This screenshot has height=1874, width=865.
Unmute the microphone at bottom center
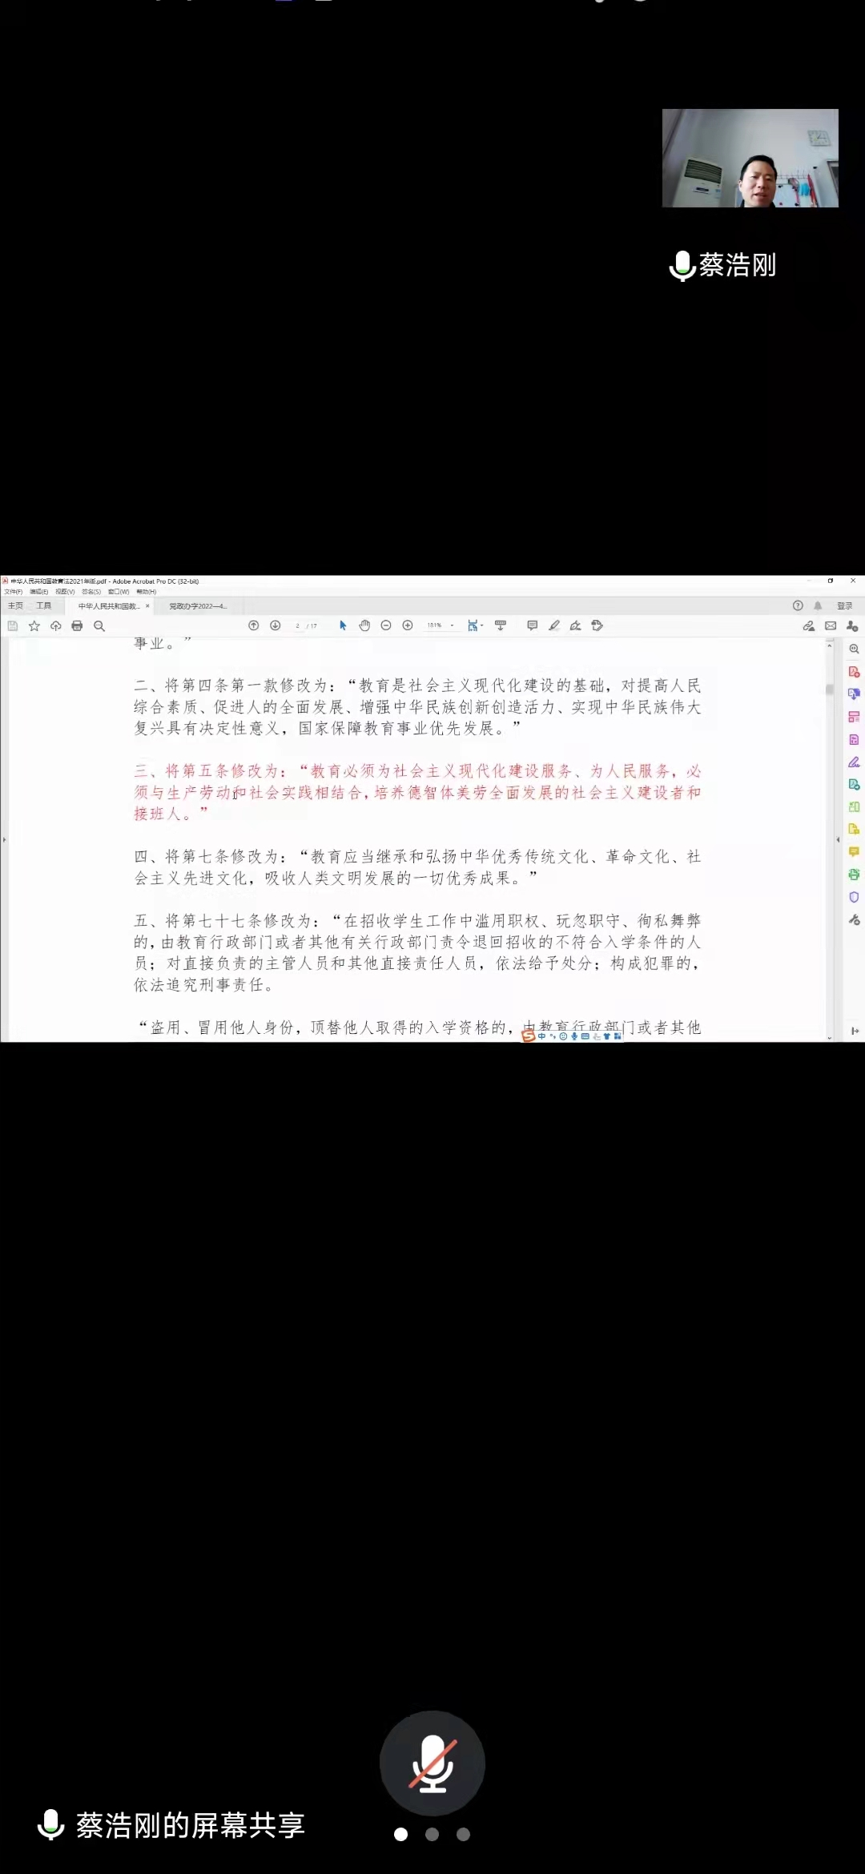432,1763
